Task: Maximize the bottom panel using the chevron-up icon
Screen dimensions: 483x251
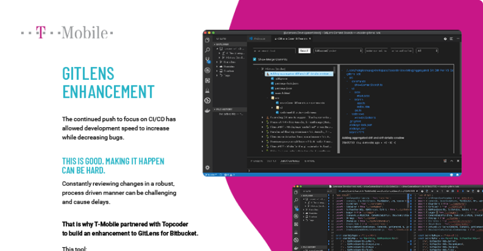Action: coord(452,161)
